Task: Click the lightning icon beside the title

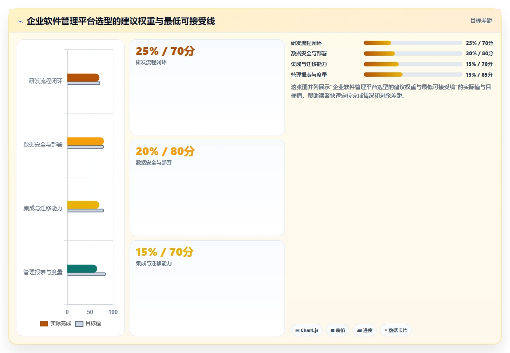Action: (21, 21)
